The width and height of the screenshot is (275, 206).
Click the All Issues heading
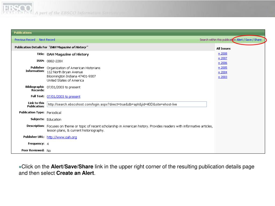(223, 49)
